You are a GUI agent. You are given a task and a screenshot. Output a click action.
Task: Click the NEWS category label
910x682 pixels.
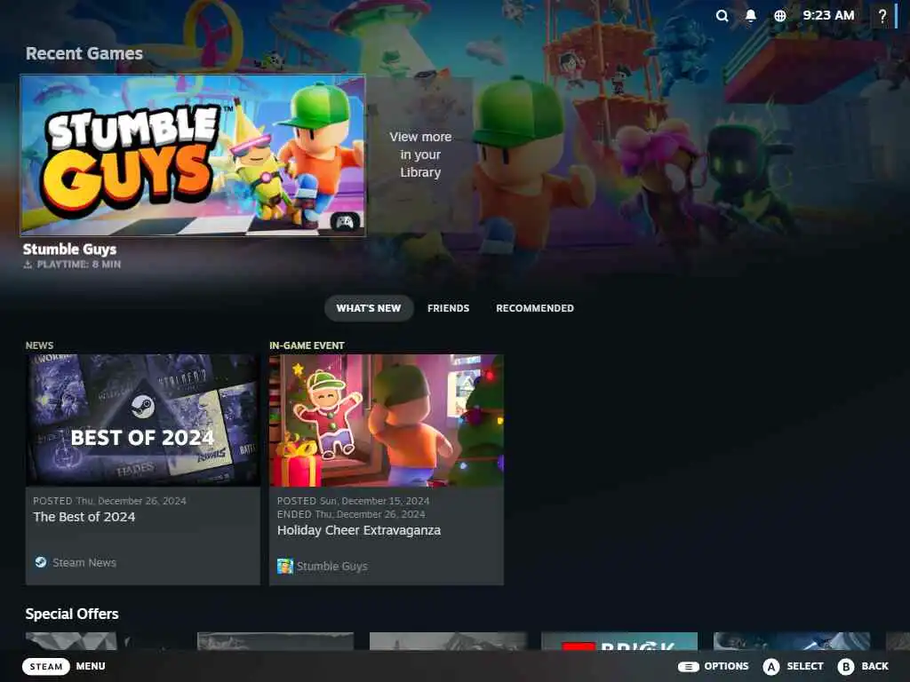39,345
